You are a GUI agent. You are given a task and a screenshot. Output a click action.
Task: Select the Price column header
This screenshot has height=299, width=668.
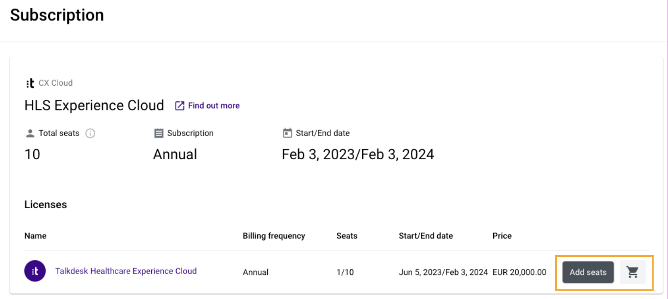(502, 236)
